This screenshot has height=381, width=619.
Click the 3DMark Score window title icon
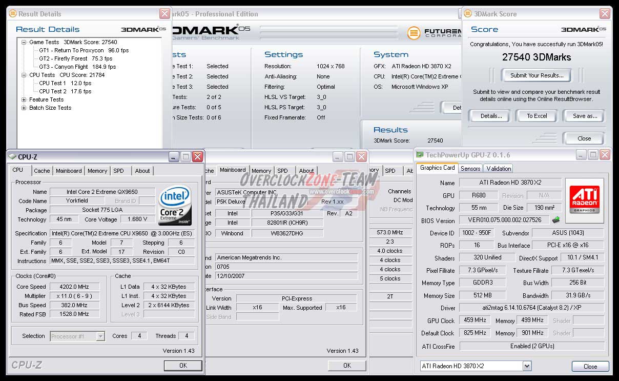(x=468, y=14)
